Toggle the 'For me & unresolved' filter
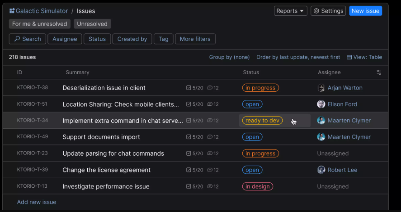The image size is (401, 212). [x=39, y=24]
